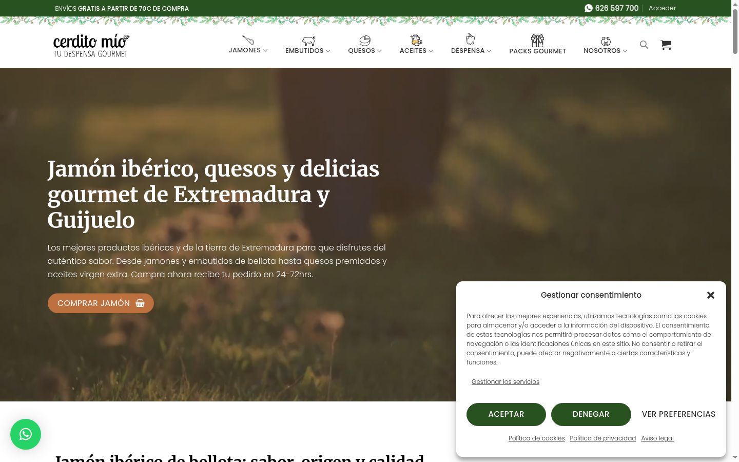The width and height of the screenshot is (739, 462).
Task: Open the Aceites menu item
Action: point(413,51)
